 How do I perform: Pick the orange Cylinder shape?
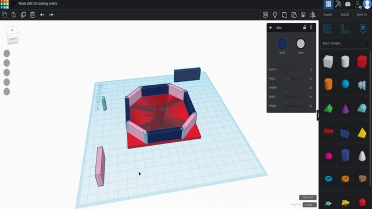328,84
